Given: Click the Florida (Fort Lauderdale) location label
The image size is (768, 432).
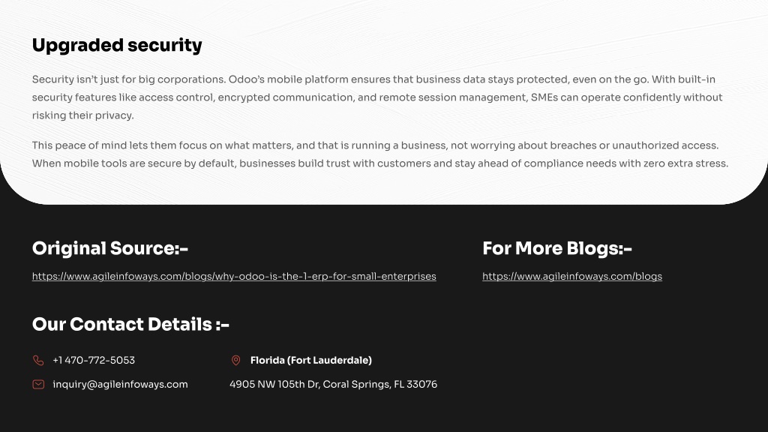Looking at the screenshot, I should click(x=311, y=361).
